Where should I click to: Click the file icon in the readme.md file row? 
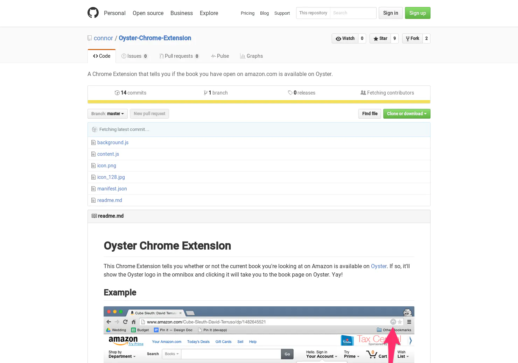tap(93, 200)
